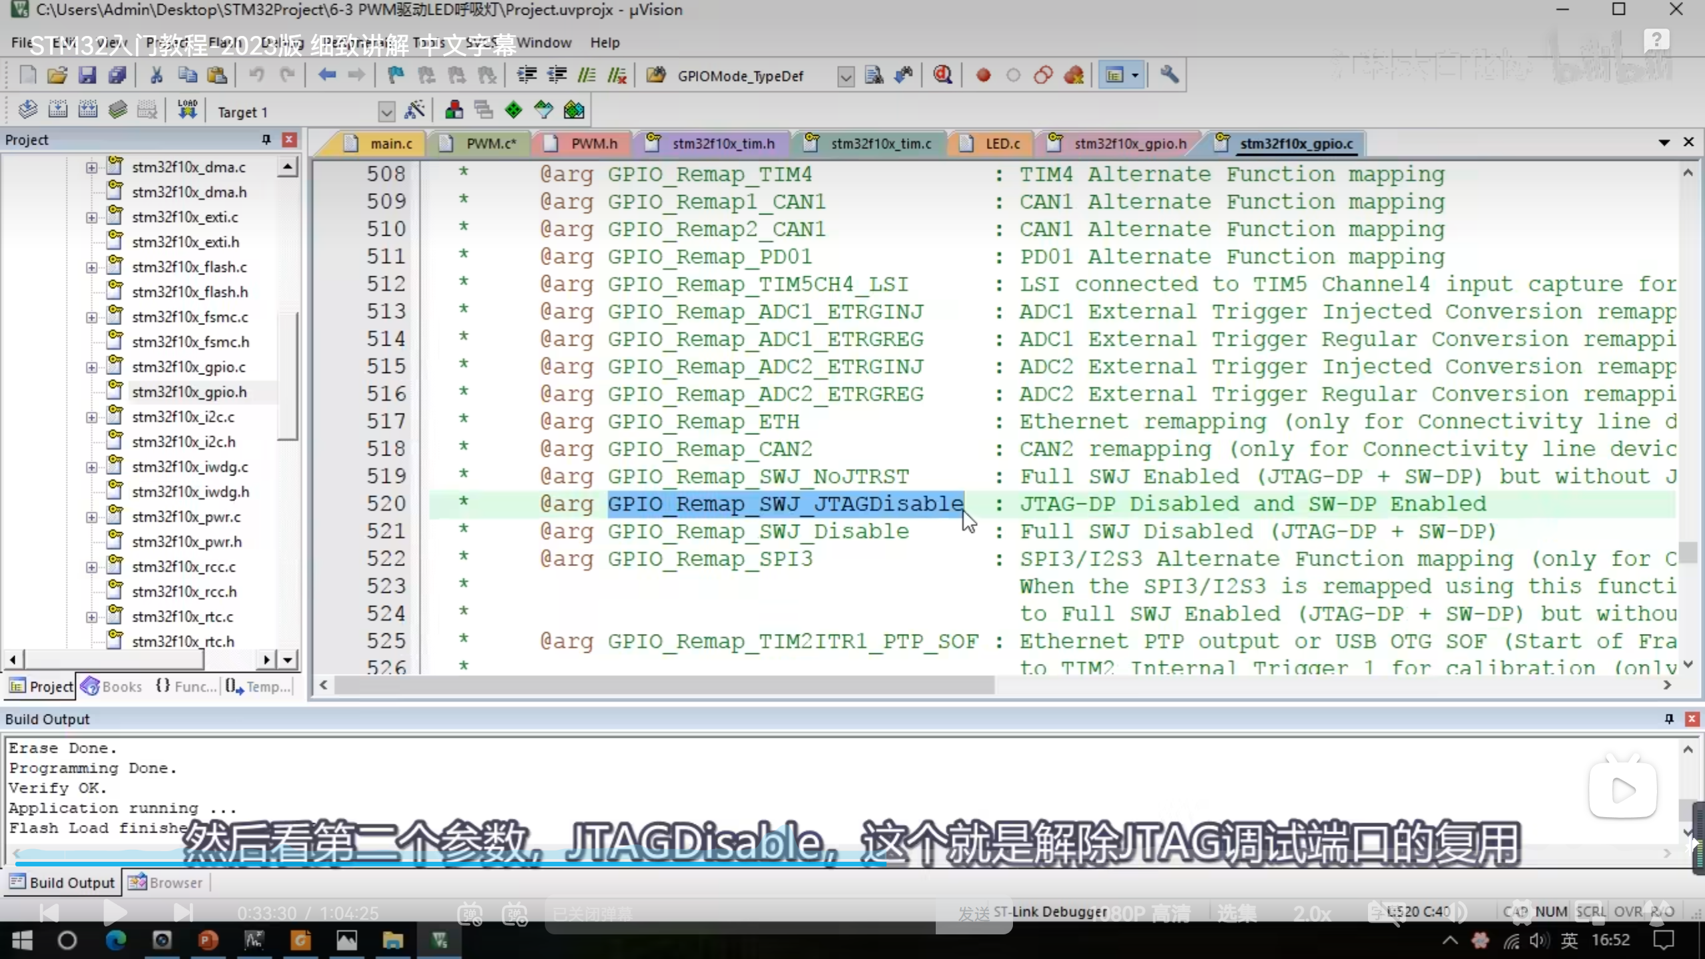Open Options for Target magic wand icon
Viewport: 1705px width, 959px height.
(414, 110)
